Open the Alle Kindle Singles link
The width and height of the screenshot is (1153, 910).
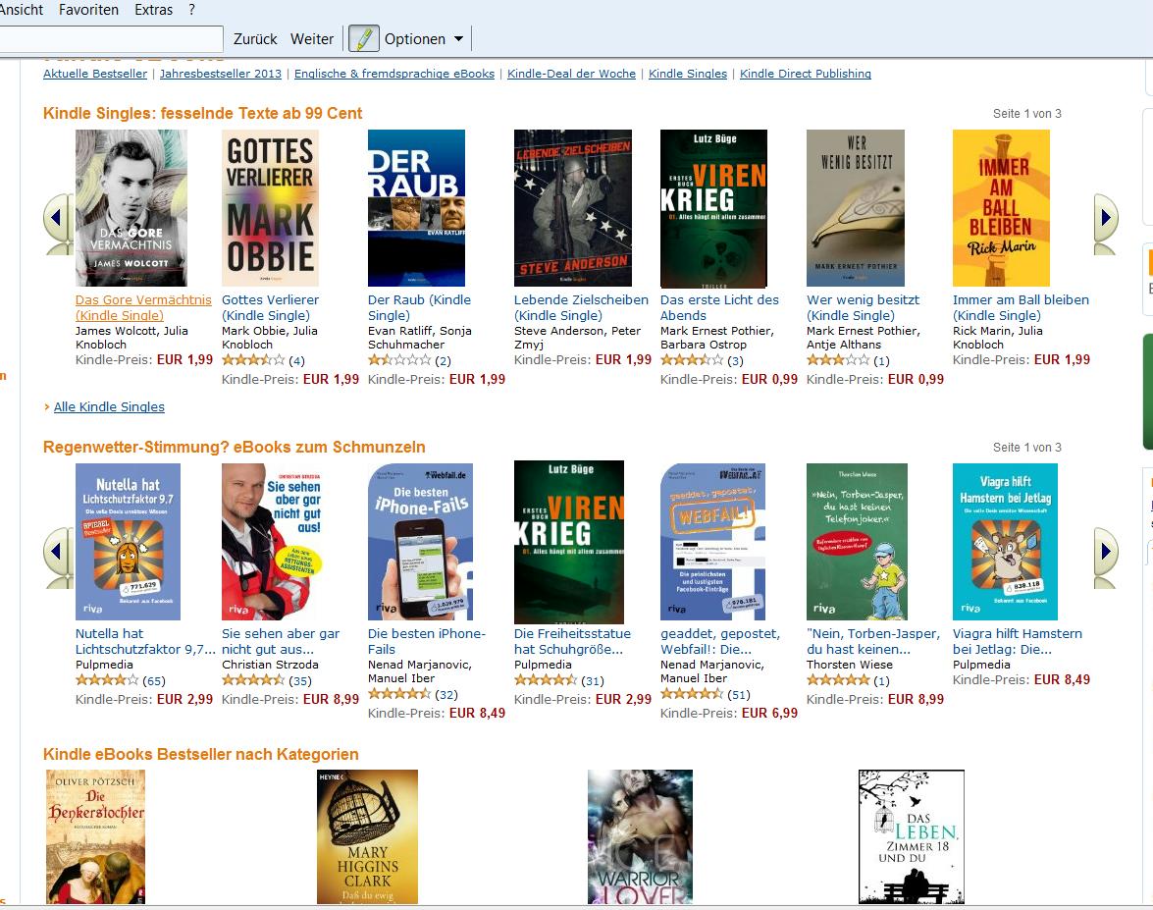coord(109,406)
